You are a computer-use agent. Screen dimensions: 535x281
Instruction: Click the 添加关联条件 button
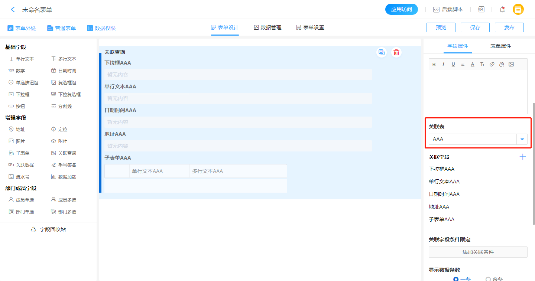[x=478, y=252]
